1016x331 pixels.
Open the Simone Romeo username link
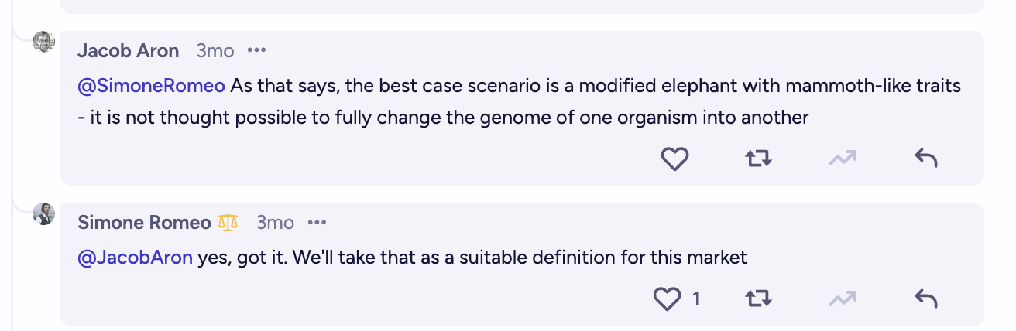(x=144, y=223)
